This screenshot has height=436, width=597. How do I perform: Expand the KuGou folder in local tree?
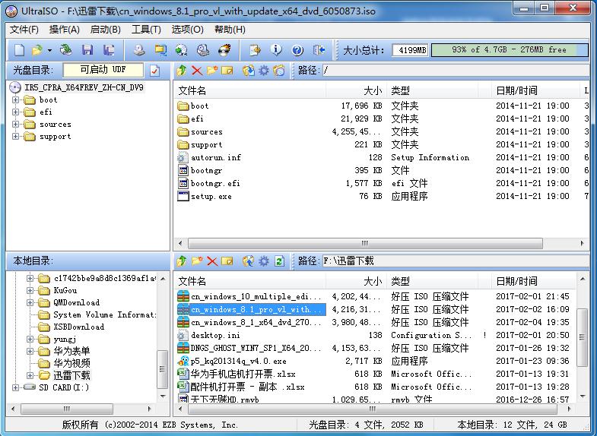pyautogui.click(x=30, y=290)
